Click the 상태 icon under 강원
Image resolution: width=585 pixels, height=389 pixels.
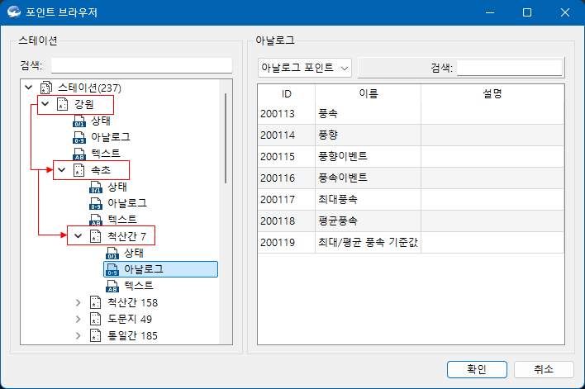tap(79, 121)
